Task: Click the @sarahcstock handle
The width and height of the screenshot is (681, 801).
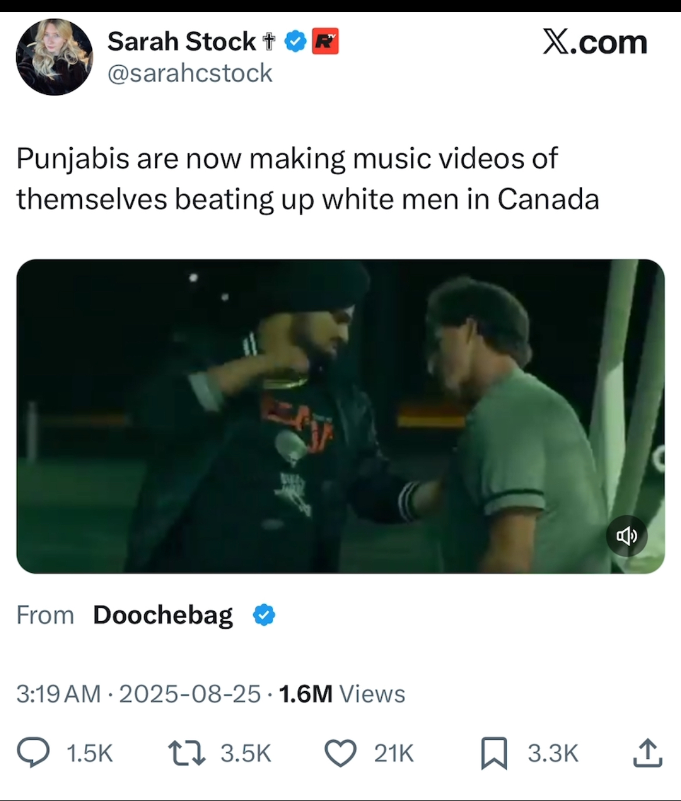Action: coord(190,73)
